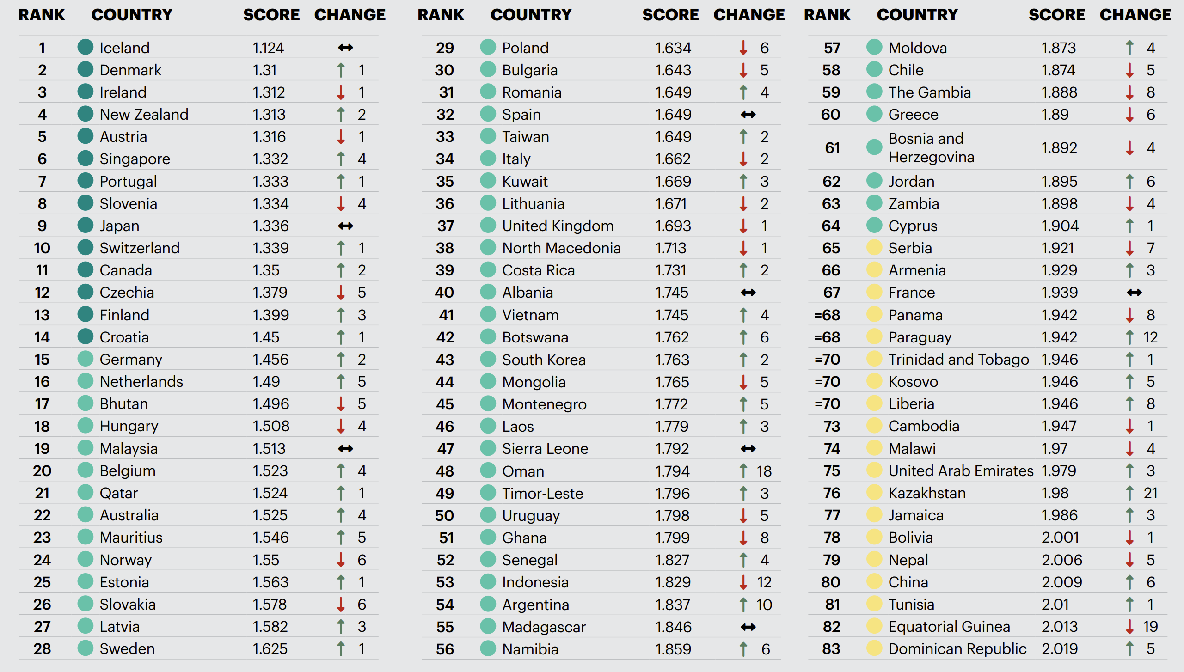
Task: Click the no-change arrow in Madagascar's row
Action: point(748,627)
